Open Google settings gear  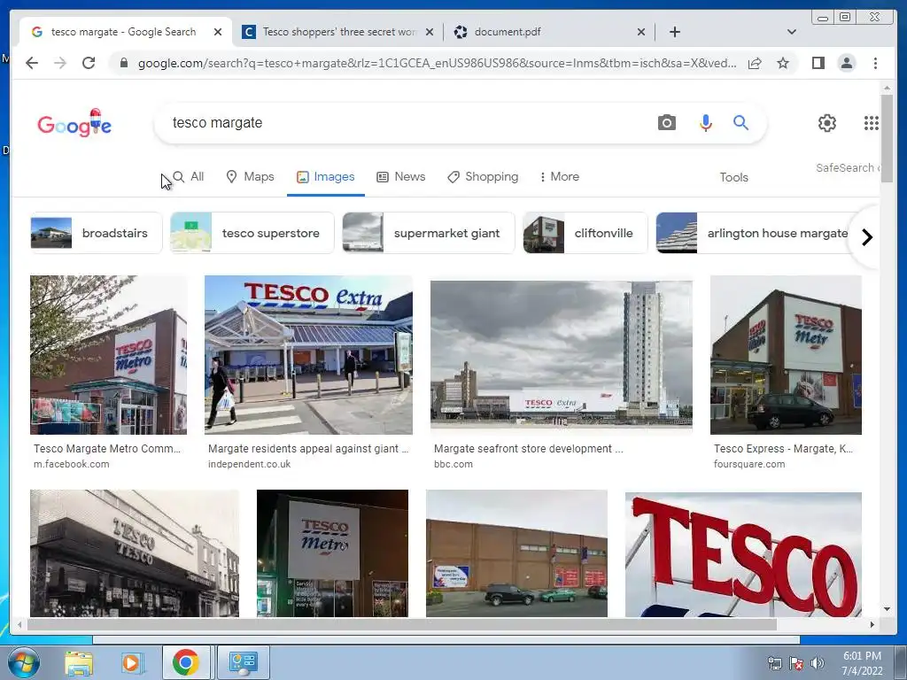click(x=827, y=122)
